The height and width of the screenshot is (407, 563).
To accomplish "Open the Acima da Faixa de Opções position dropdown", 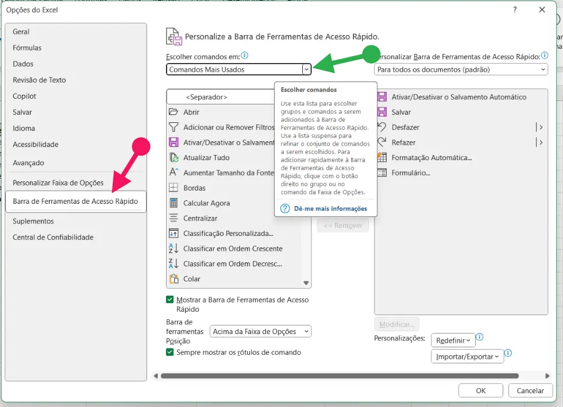I will point(260,331).
